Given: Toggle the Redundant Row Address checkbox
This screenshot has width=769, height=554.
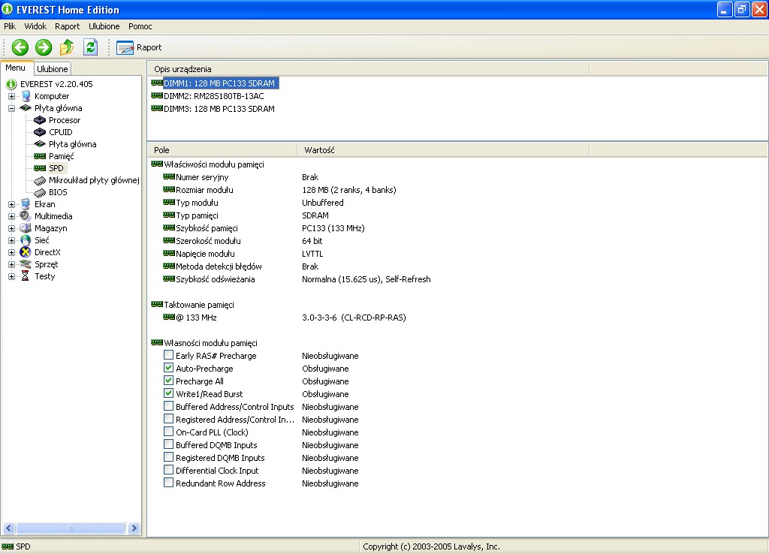Looking at the screenshot, I should pyautogui.click(x=168, y=483).
